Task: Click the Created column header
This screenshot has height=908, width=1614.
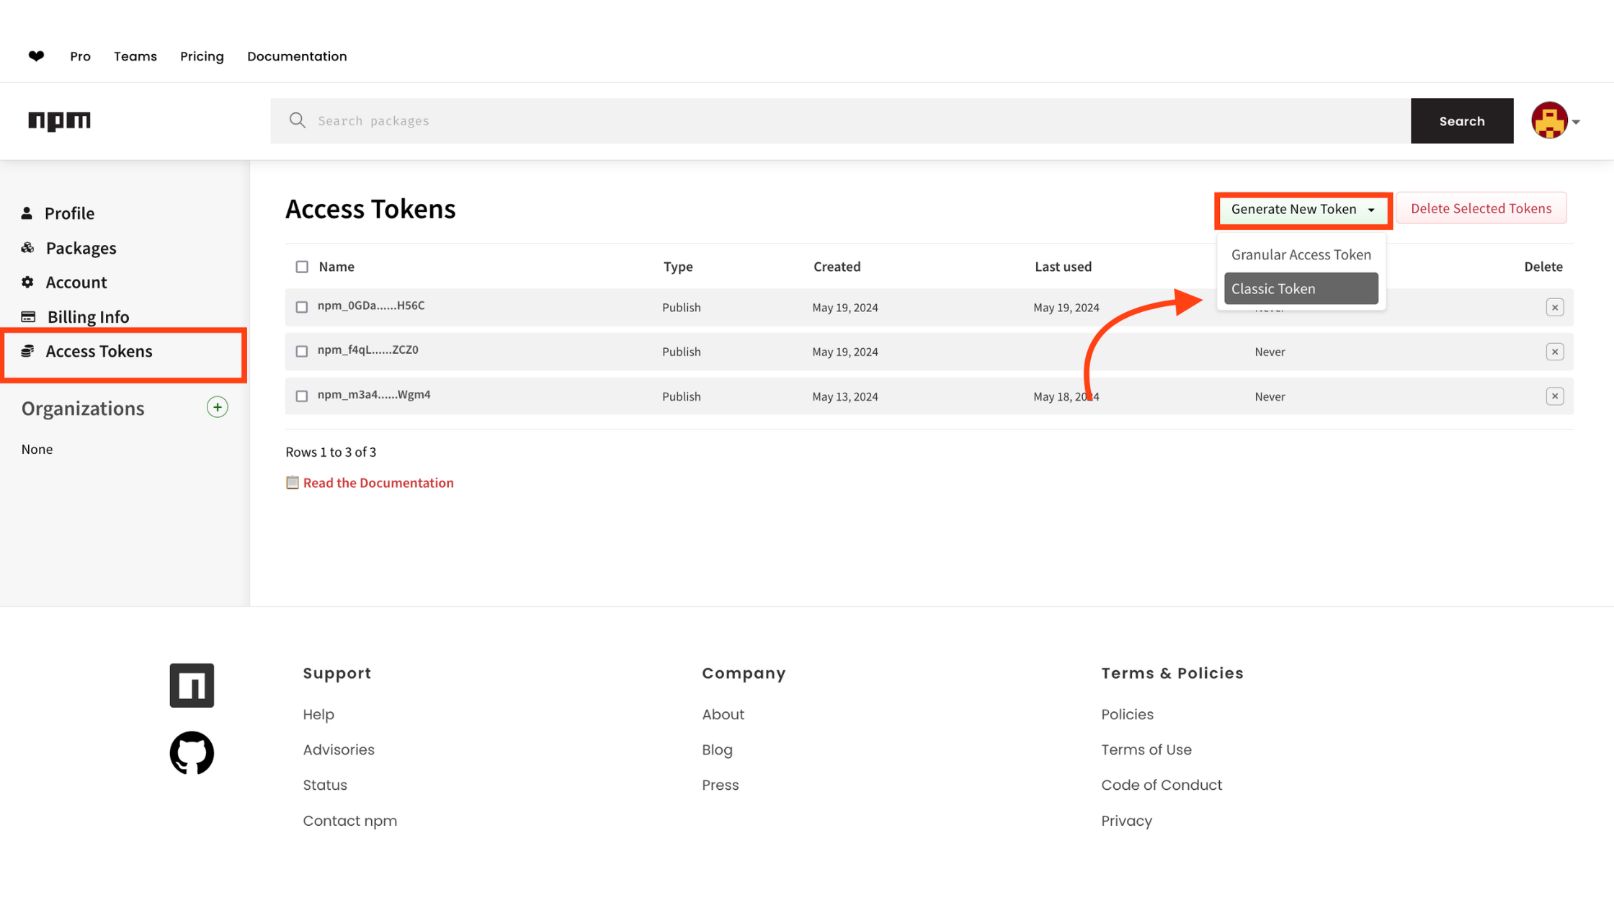Action: (837, 267)
